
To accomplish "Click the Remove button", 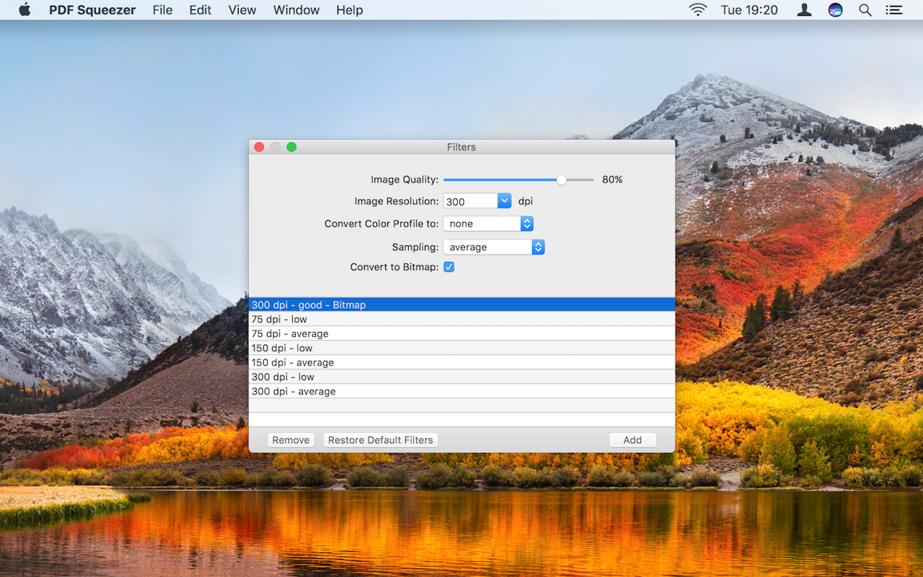I will point(291,439).
